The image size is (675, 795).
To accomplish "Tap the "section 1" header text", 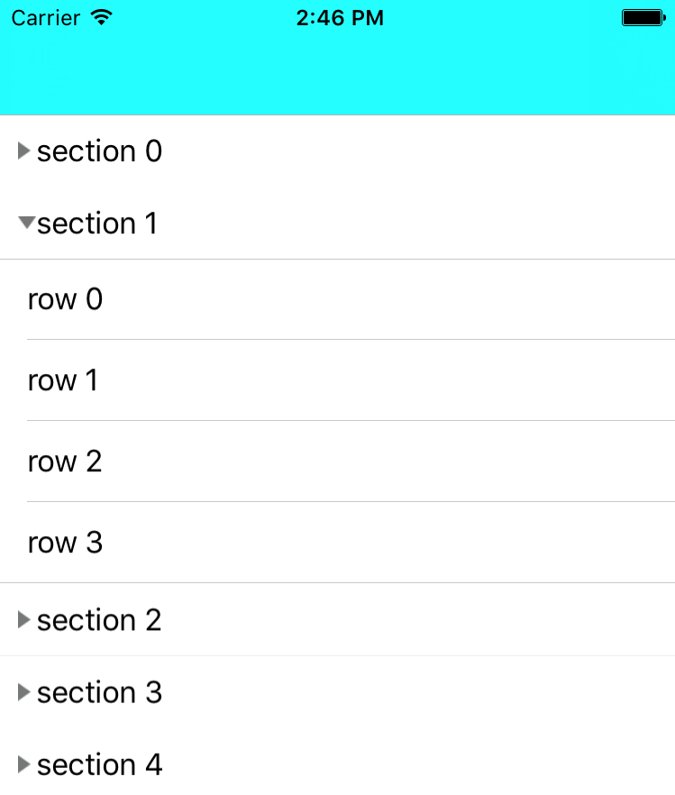I will [x=97, y=224].
